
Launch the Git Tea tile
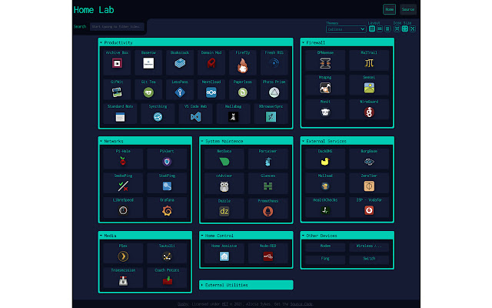coord(148,89)
